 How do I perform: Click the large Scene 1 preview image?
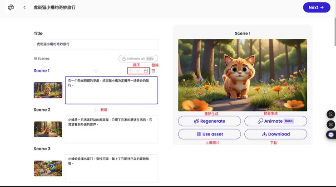[242, 75]
